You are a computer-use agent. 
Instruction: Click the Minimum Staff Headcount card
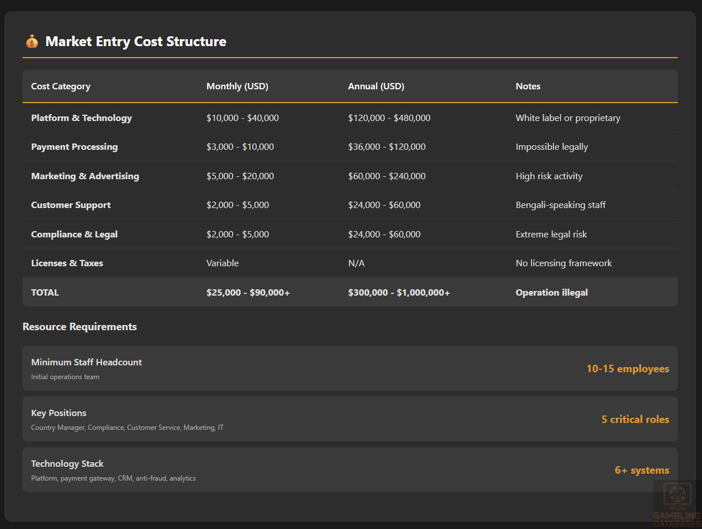click(350, 368)
